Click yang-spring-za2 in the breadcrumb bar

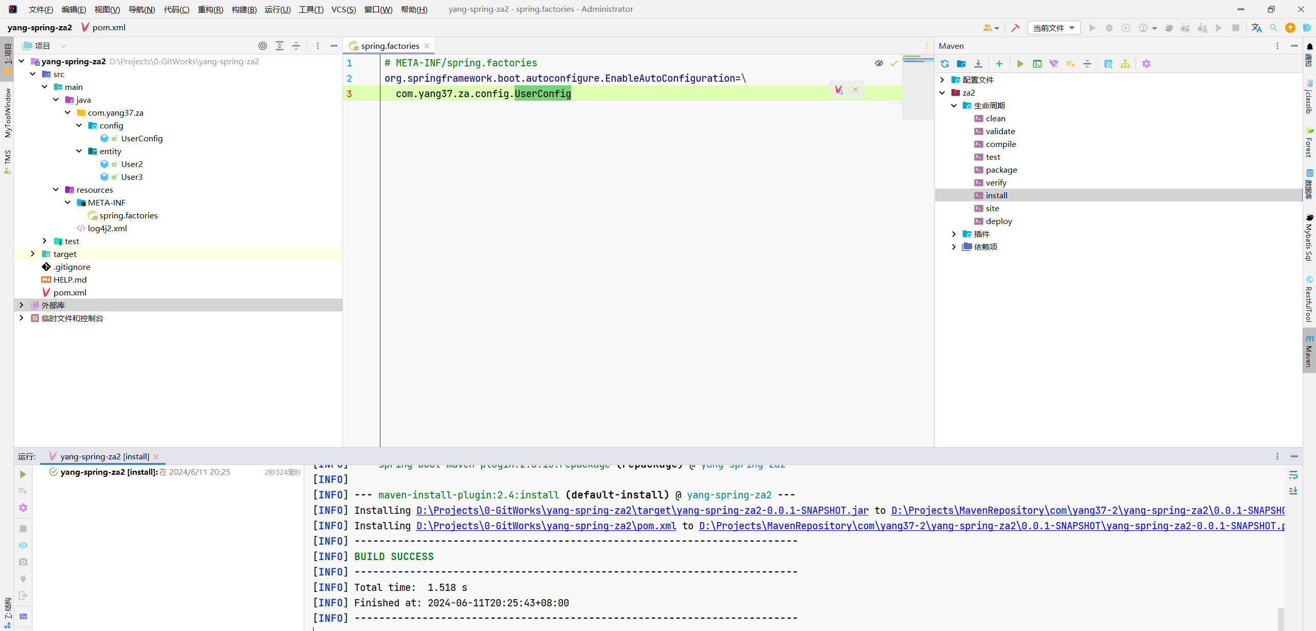(40, 27)
